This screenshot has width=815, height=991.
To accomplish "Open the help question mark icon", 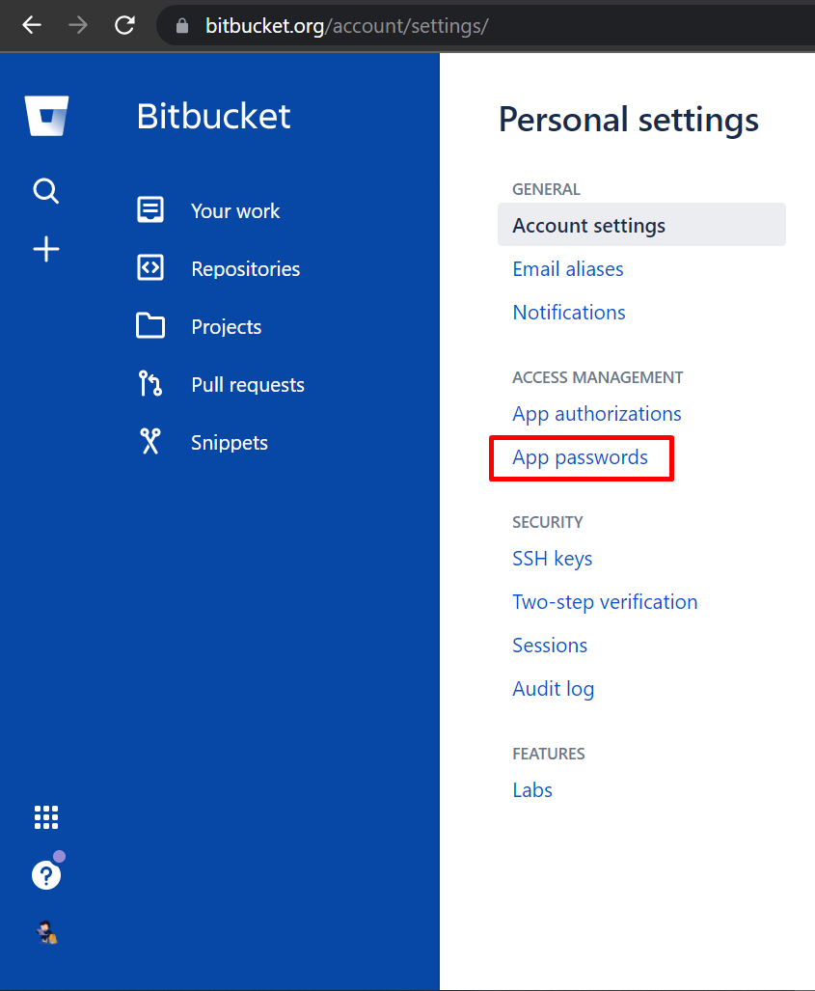I will 45,874.
